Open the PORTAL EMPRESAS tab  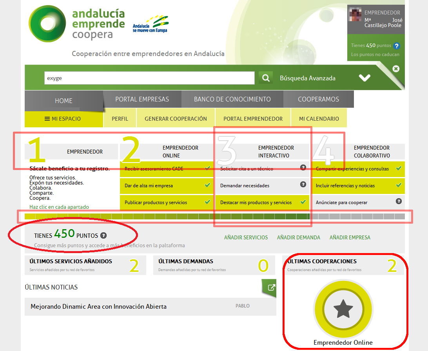(x=142, y=99)
